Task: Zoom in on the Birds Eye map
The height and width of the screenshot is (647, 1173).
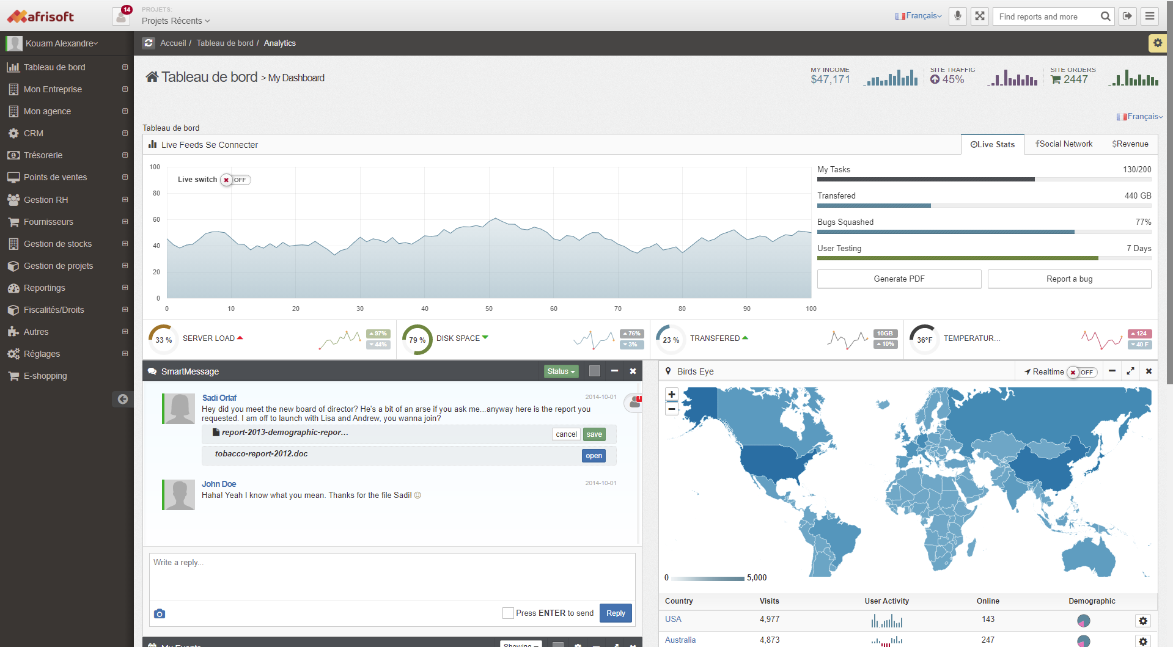Action: pyautogui.click(x=672, y=395)
